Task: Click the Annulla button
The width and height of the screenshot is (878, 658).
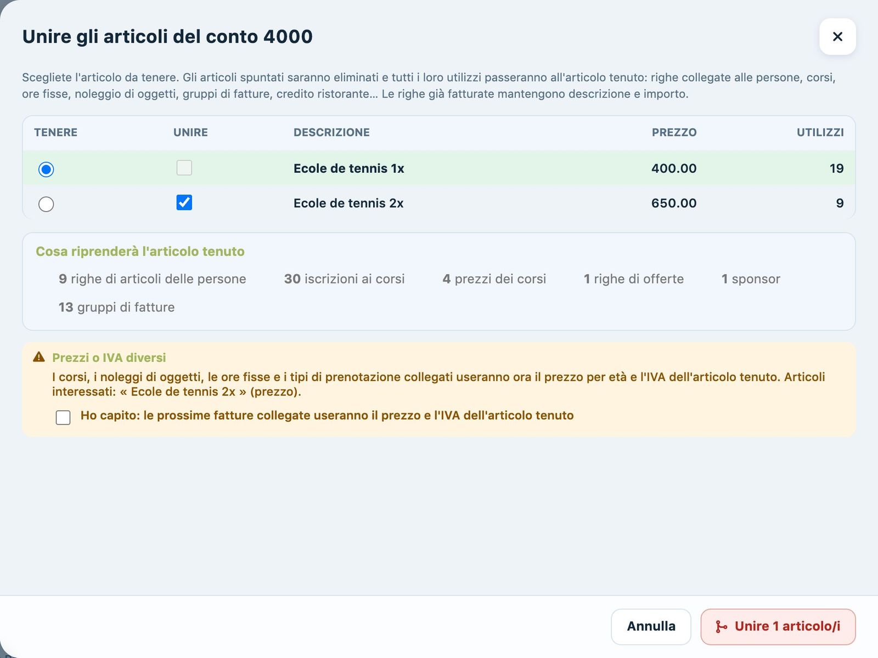Action: click(651, 627)
